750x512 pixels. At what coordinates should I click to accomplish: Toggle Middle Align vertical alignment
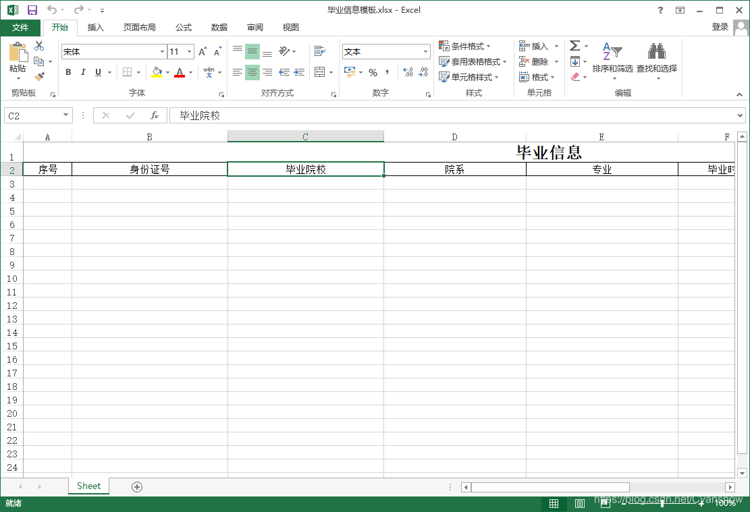click(252, 51)
